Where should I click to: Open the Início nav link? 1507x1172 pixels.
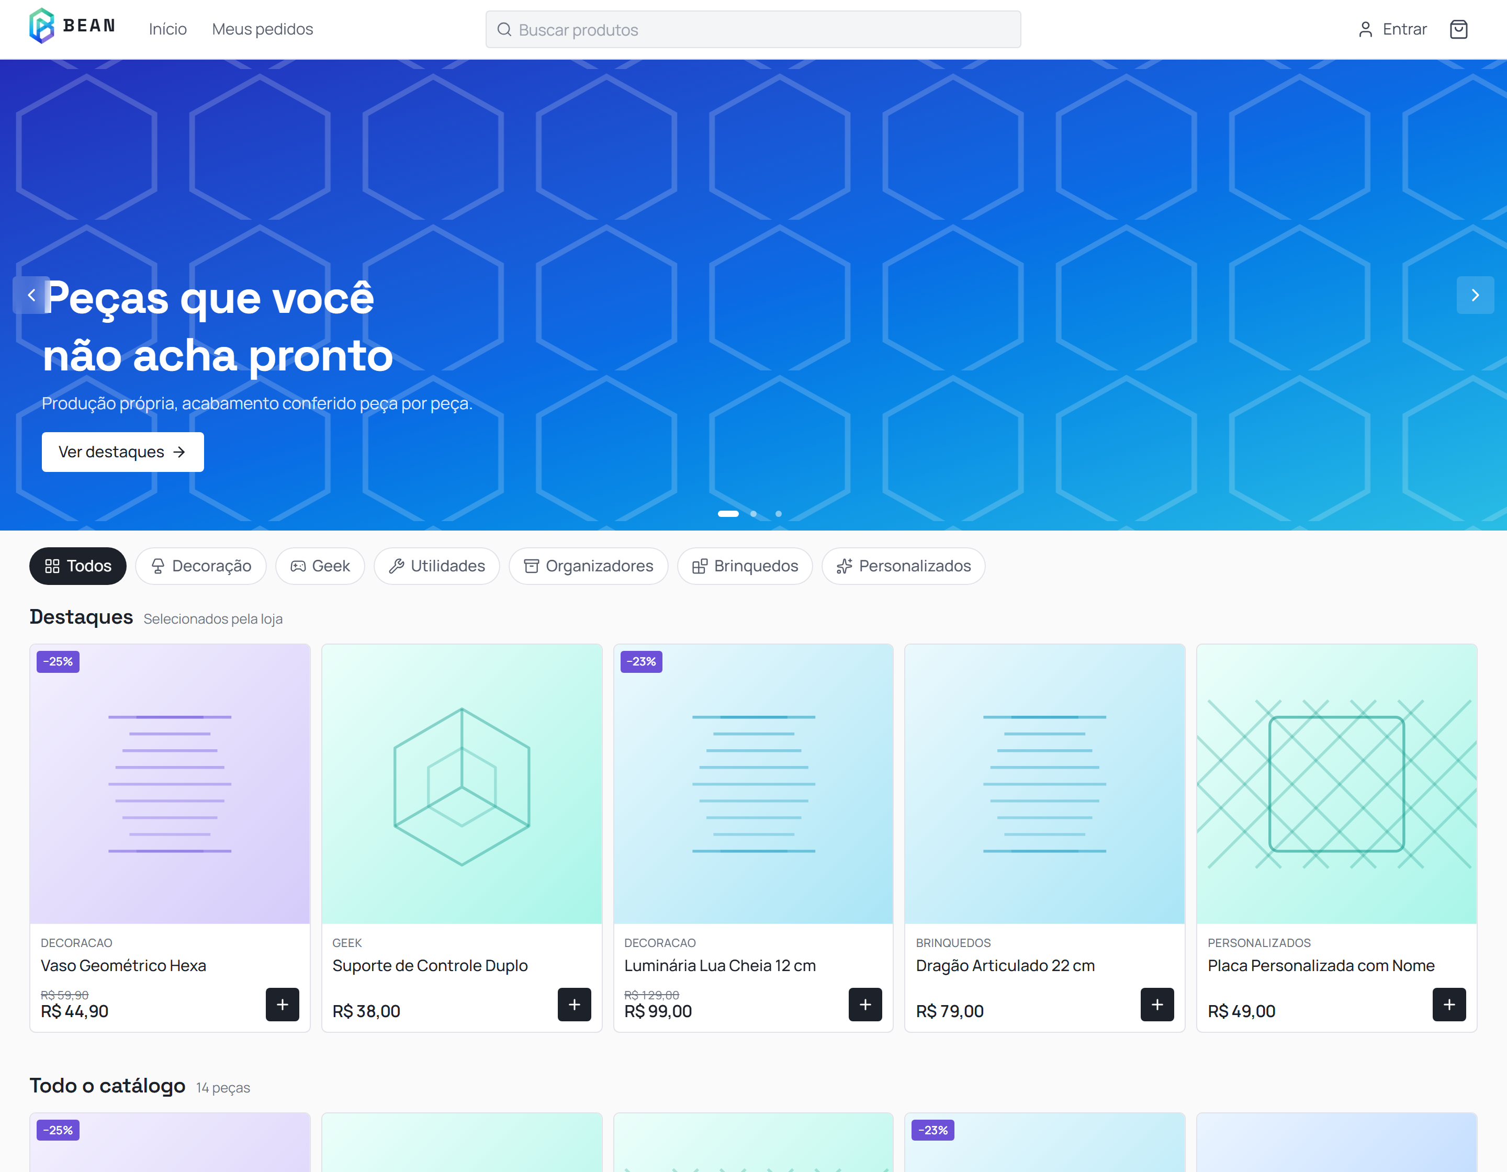click(x=167, y=29)
